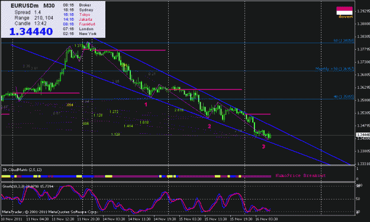Click the KumoPrice Breakout text

click(x=301, y=175)
